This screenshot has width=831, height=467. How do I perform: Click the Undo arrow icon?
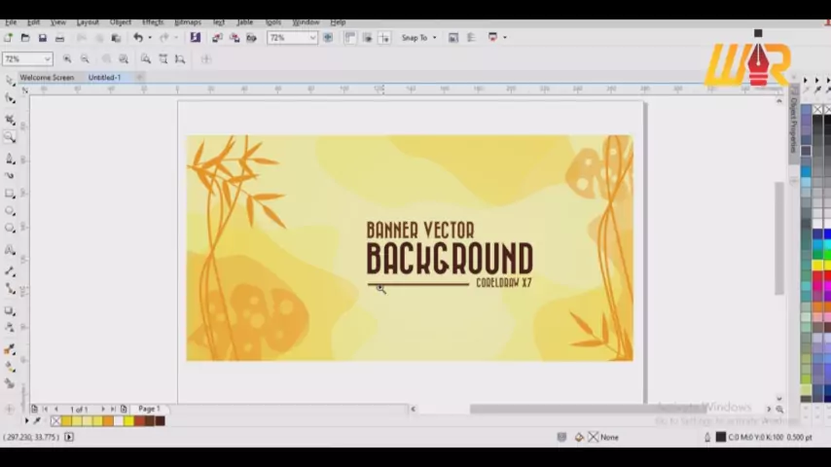(x=138, y=38)
